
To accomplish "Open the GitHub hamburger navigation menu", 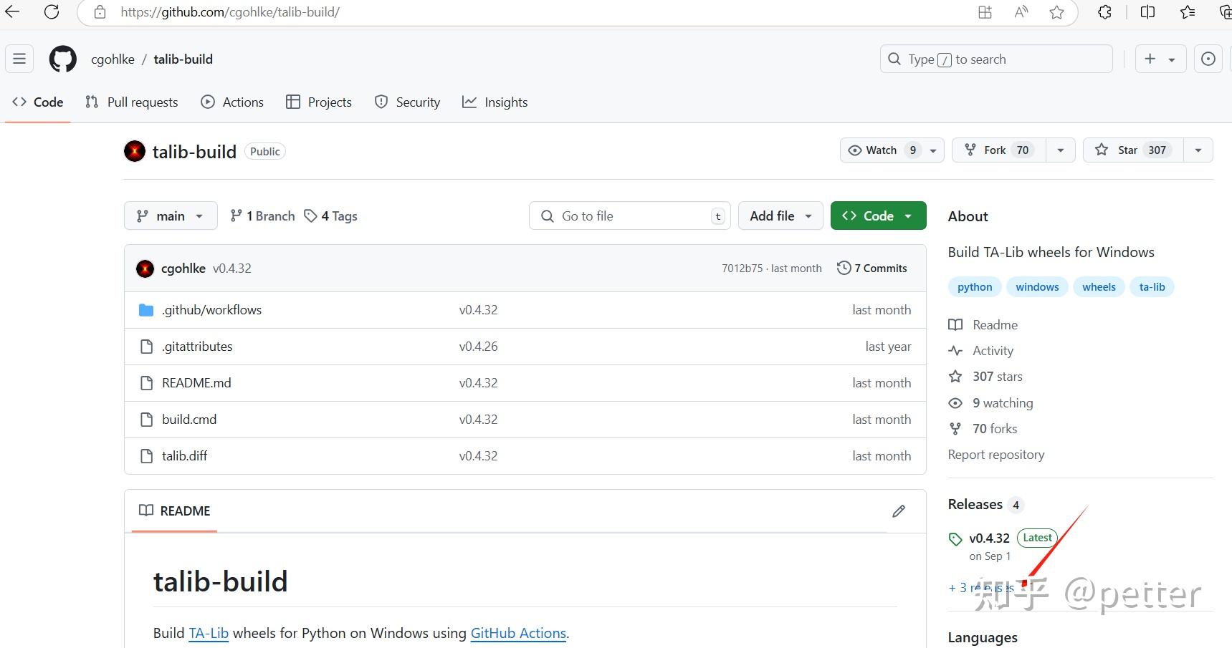I will click(19, 59).
